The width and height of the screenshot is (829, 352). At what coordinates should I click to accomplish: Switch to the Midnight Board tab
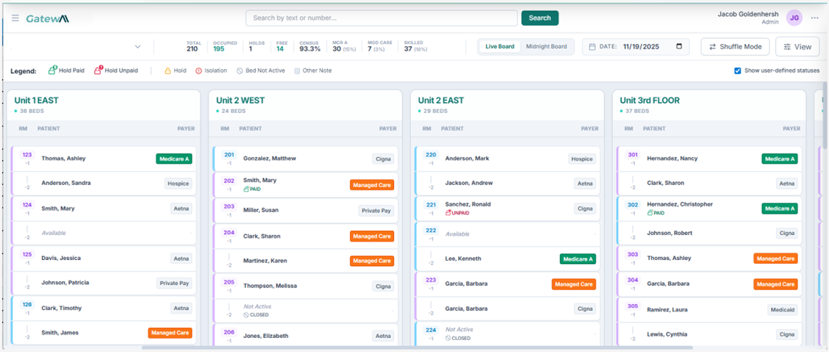pos(546,47)
